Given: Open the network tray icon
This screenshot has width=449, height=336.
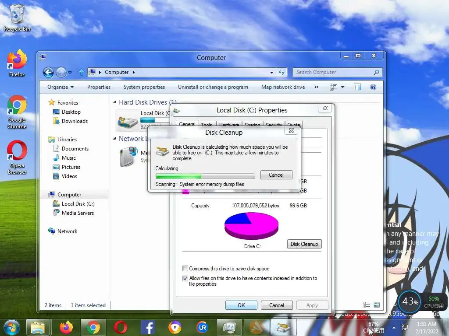Looking at the screenshot, I should click(x=405, y=327).
